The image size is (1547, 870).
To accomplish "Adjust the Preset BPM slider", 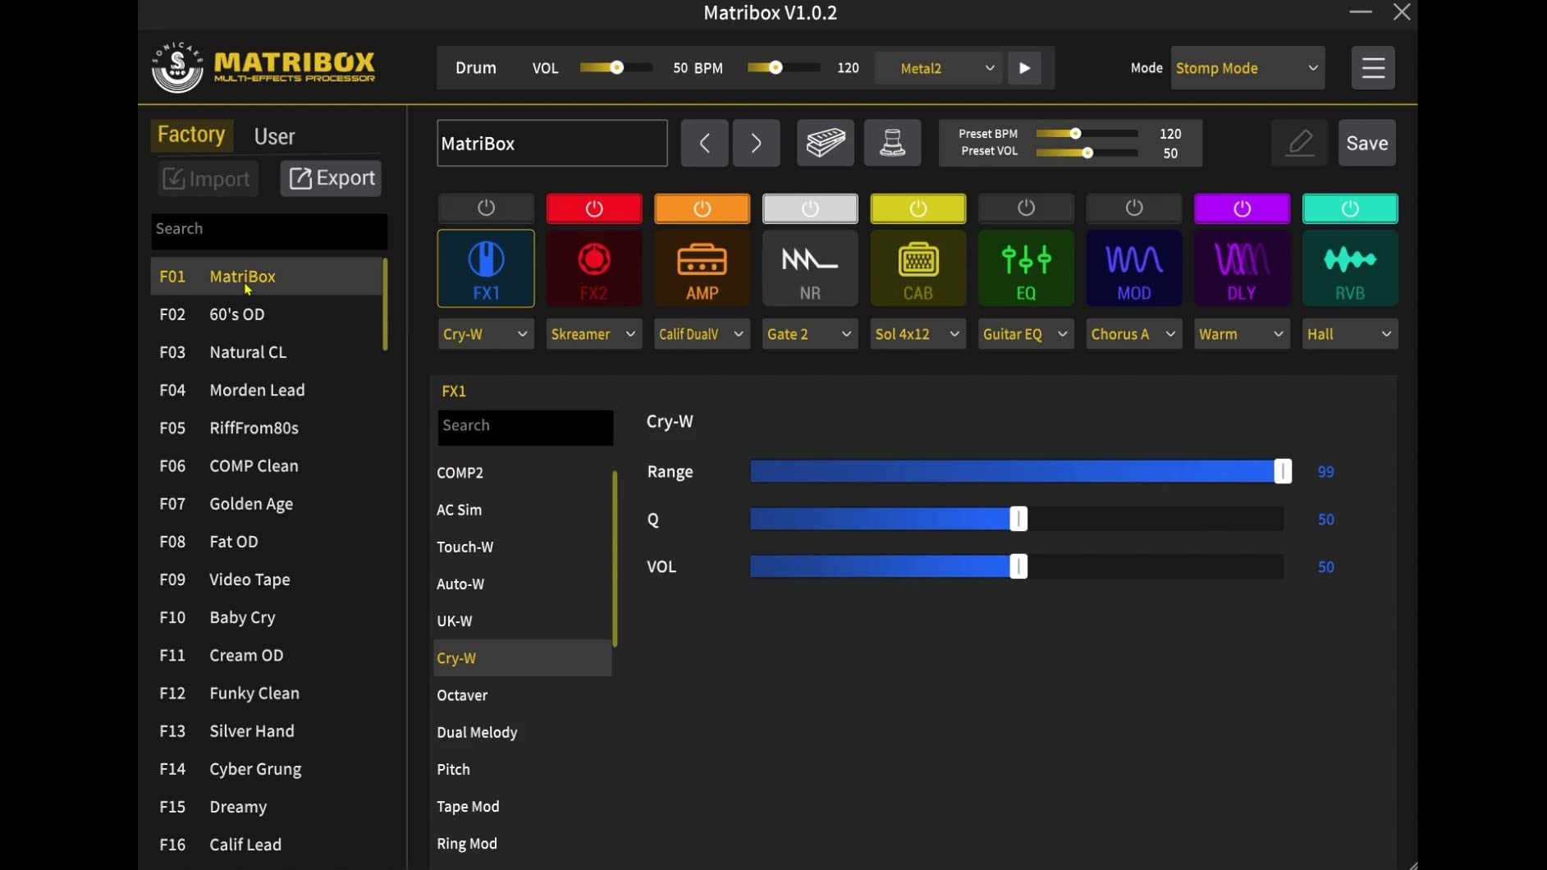I will 1087,133.
